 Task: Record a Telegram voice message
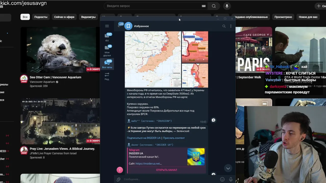[x=231, y=179]
